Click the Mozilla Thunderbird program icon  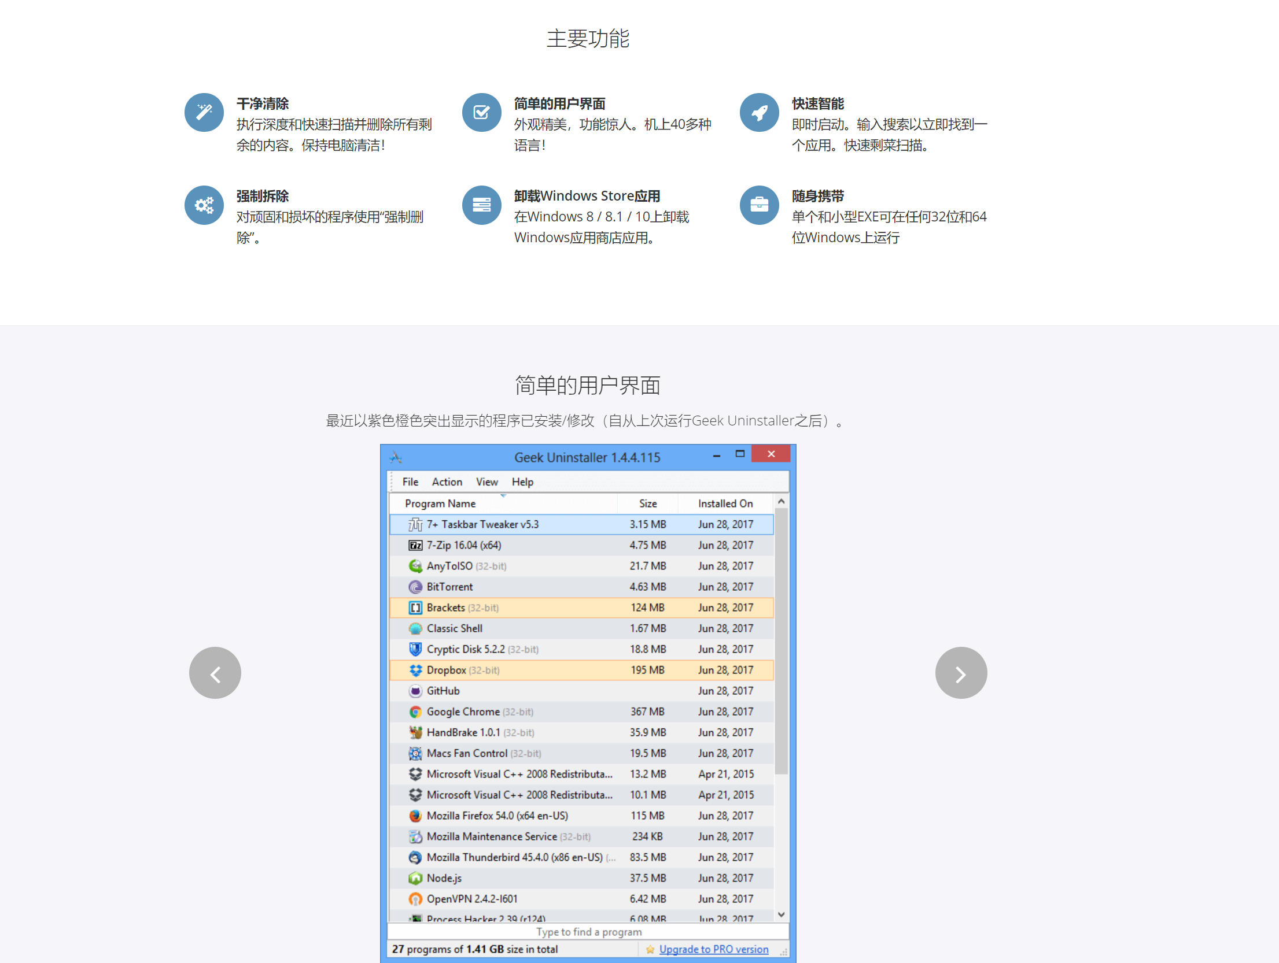click(x=415, y=857)
